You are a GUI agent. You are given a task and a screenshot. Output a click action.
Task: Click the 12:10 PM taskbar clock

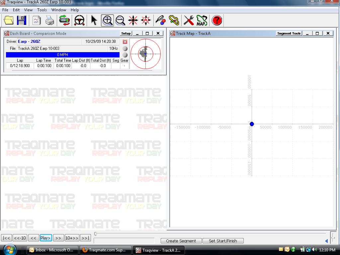(x=327, y=250)
